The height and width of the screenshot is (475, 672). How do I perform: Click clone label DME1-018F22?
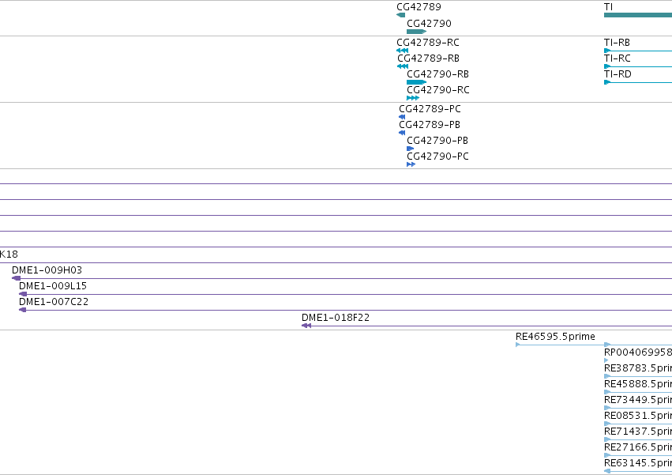point(336,318)
